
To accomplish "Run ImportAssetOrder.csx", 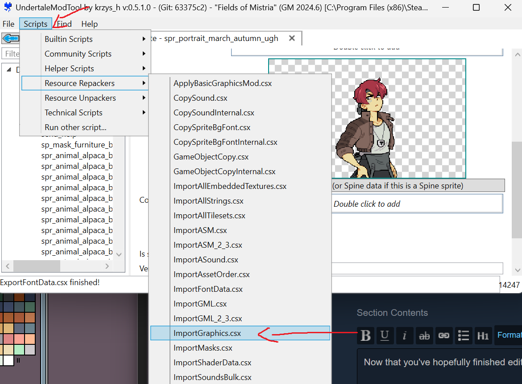I will pos(240,274).
